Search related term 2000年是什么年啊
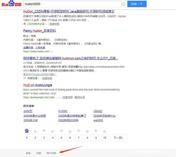The height and width of the screenshot is (157, 176). tap(35, 116)
